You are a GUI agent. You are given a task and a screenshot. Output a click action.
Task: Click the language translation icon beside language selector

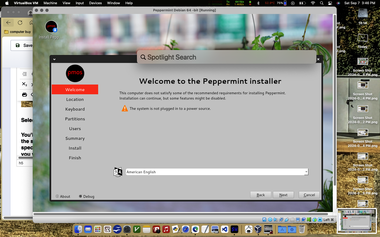118,172
